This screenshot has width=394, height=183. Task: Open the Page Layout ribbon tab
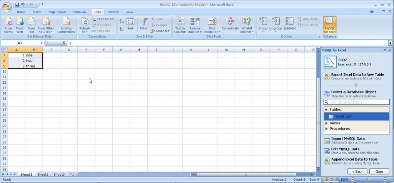click(57, 12)
